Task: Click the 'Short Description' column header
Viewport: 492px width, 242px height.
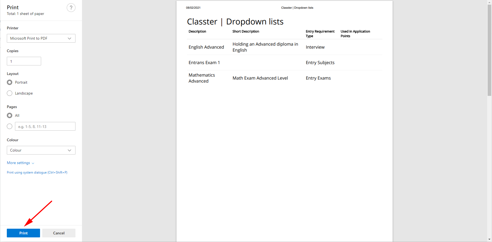Action: (x=246, y=31)
